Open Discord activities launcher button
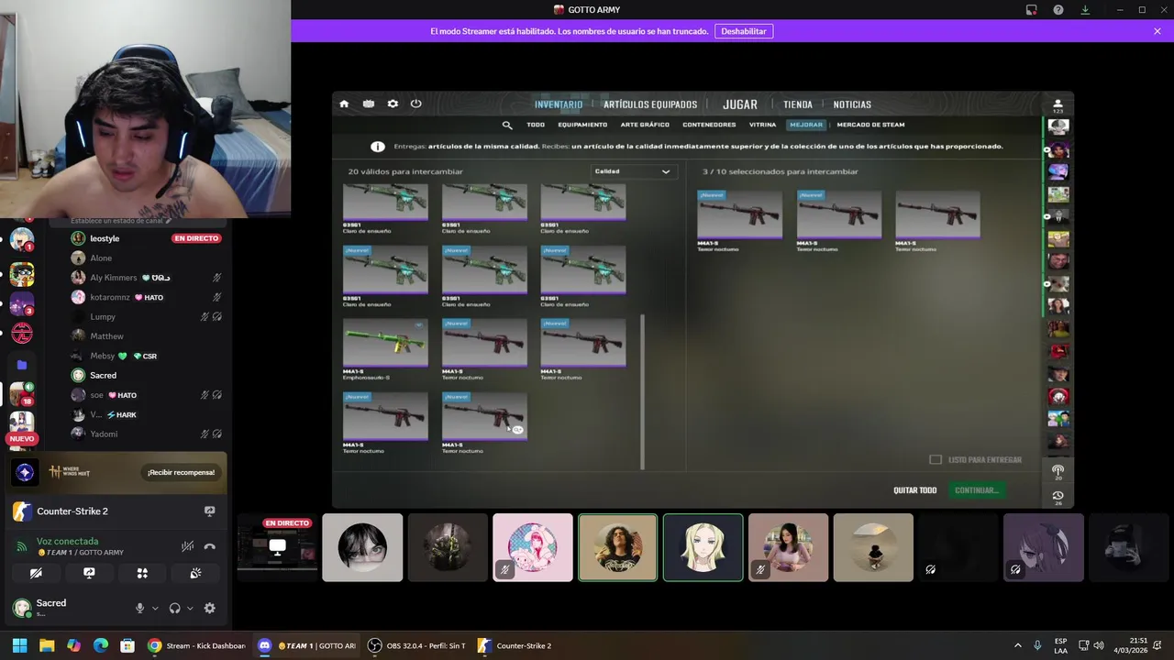The height and width of the screenshot is (660, 1174). click(x=142, y=573)
